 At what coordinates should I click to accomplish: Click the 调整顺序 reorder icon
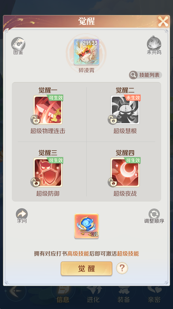[154, 214]
